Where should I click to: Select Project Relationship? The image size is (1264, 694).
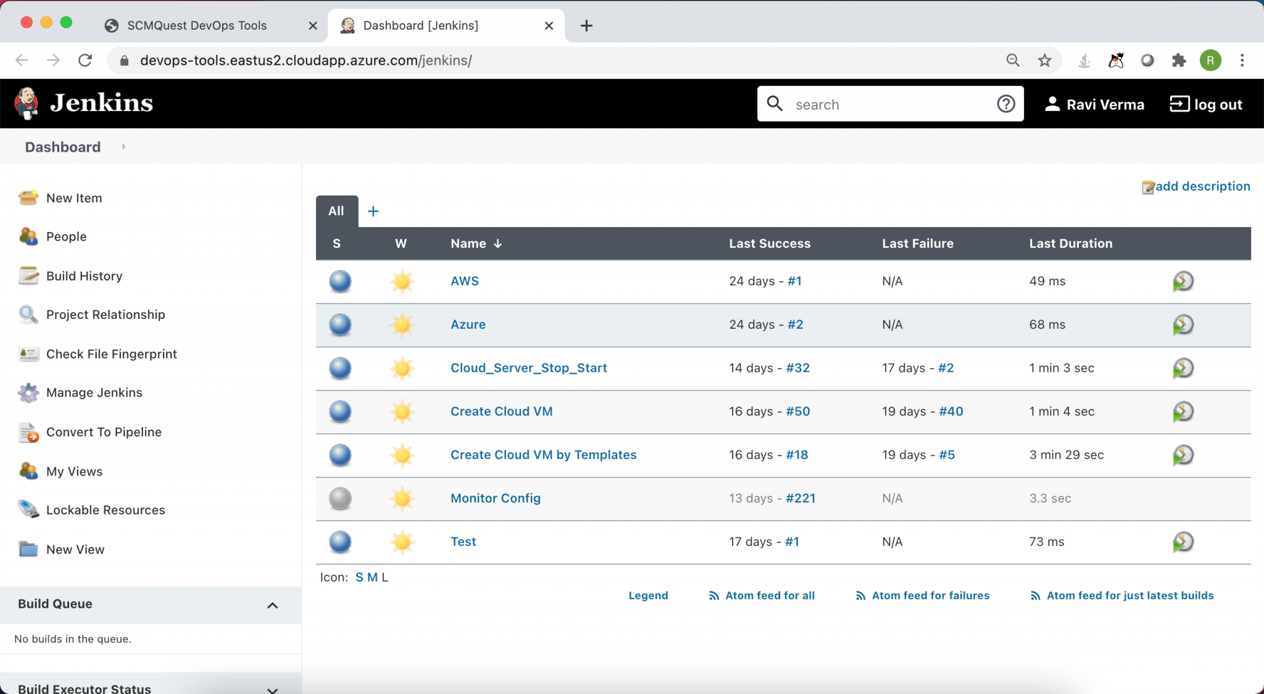click(106, 314)
